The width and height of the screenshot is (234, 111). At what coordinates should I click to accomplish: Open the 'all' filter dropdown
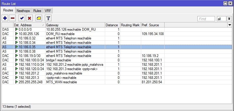click(221, 19)
